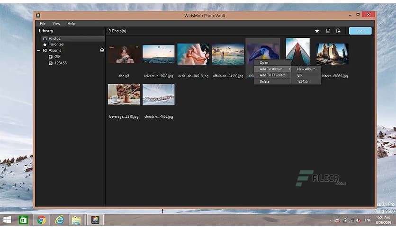
Task: Show hidden tray icons arrow
Action: tap(330, 220)
